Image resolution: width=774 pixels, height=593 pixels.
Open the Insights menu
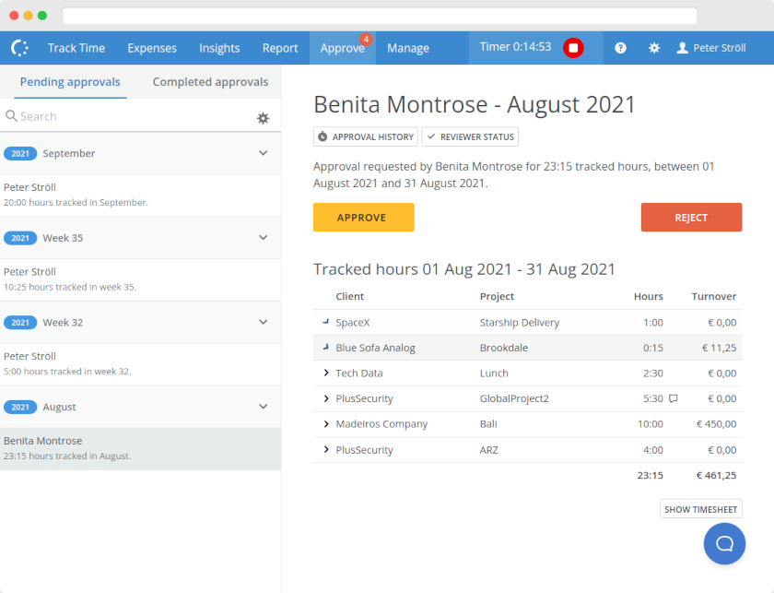point(219,47)
